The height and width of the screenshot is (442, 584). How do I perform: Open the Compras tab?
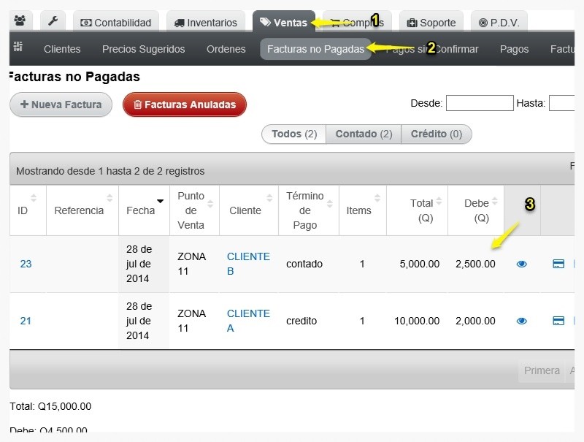click(x=357, y=23)
